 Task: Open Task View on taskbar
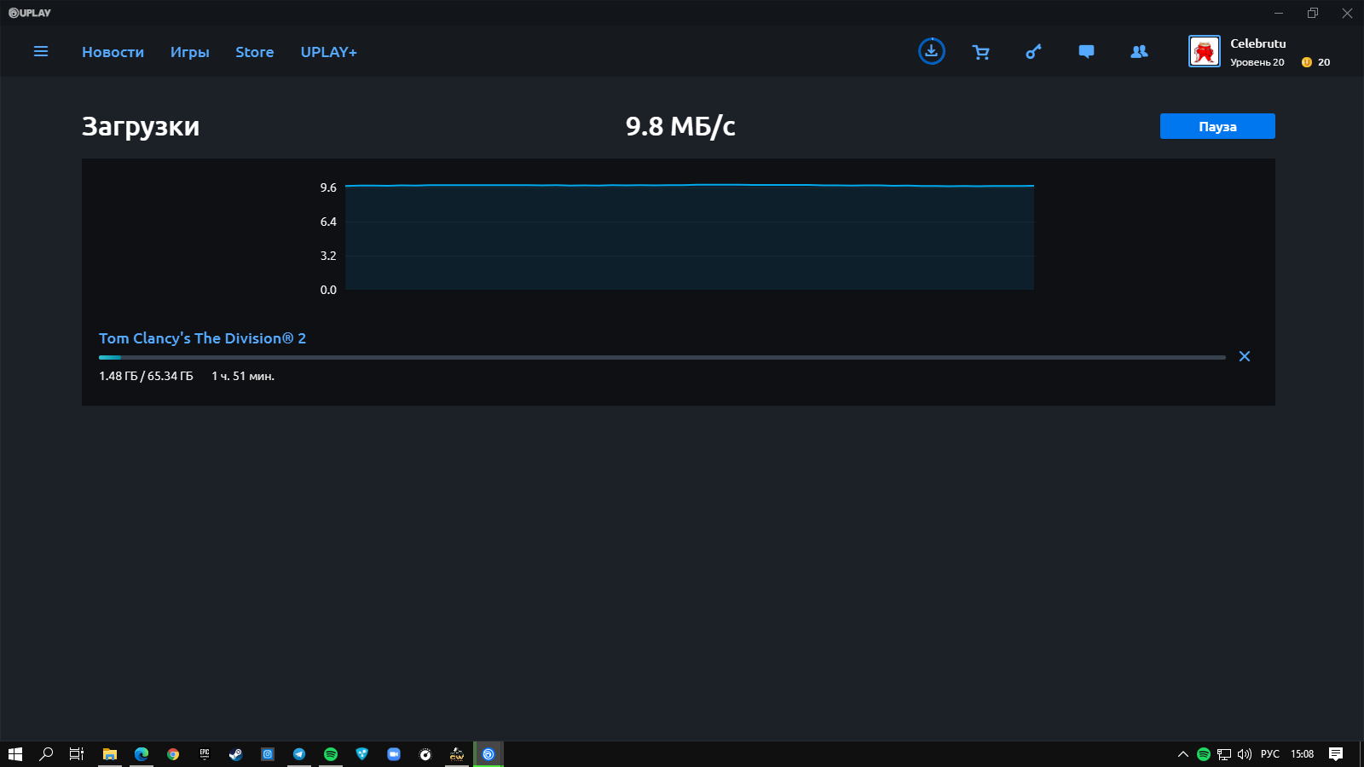click(x=77, y=754)
